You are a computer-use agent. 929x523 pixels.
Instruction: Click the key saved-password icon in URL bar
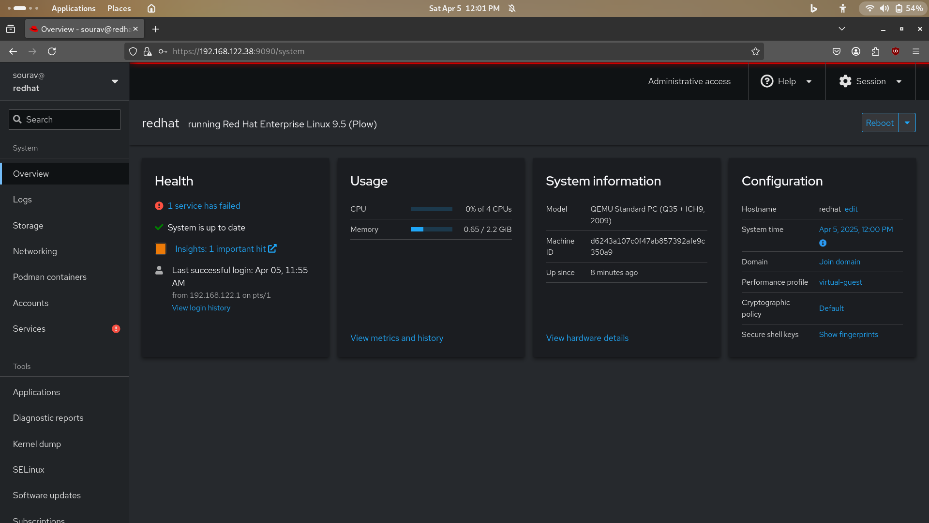click(x=163, y=51)
